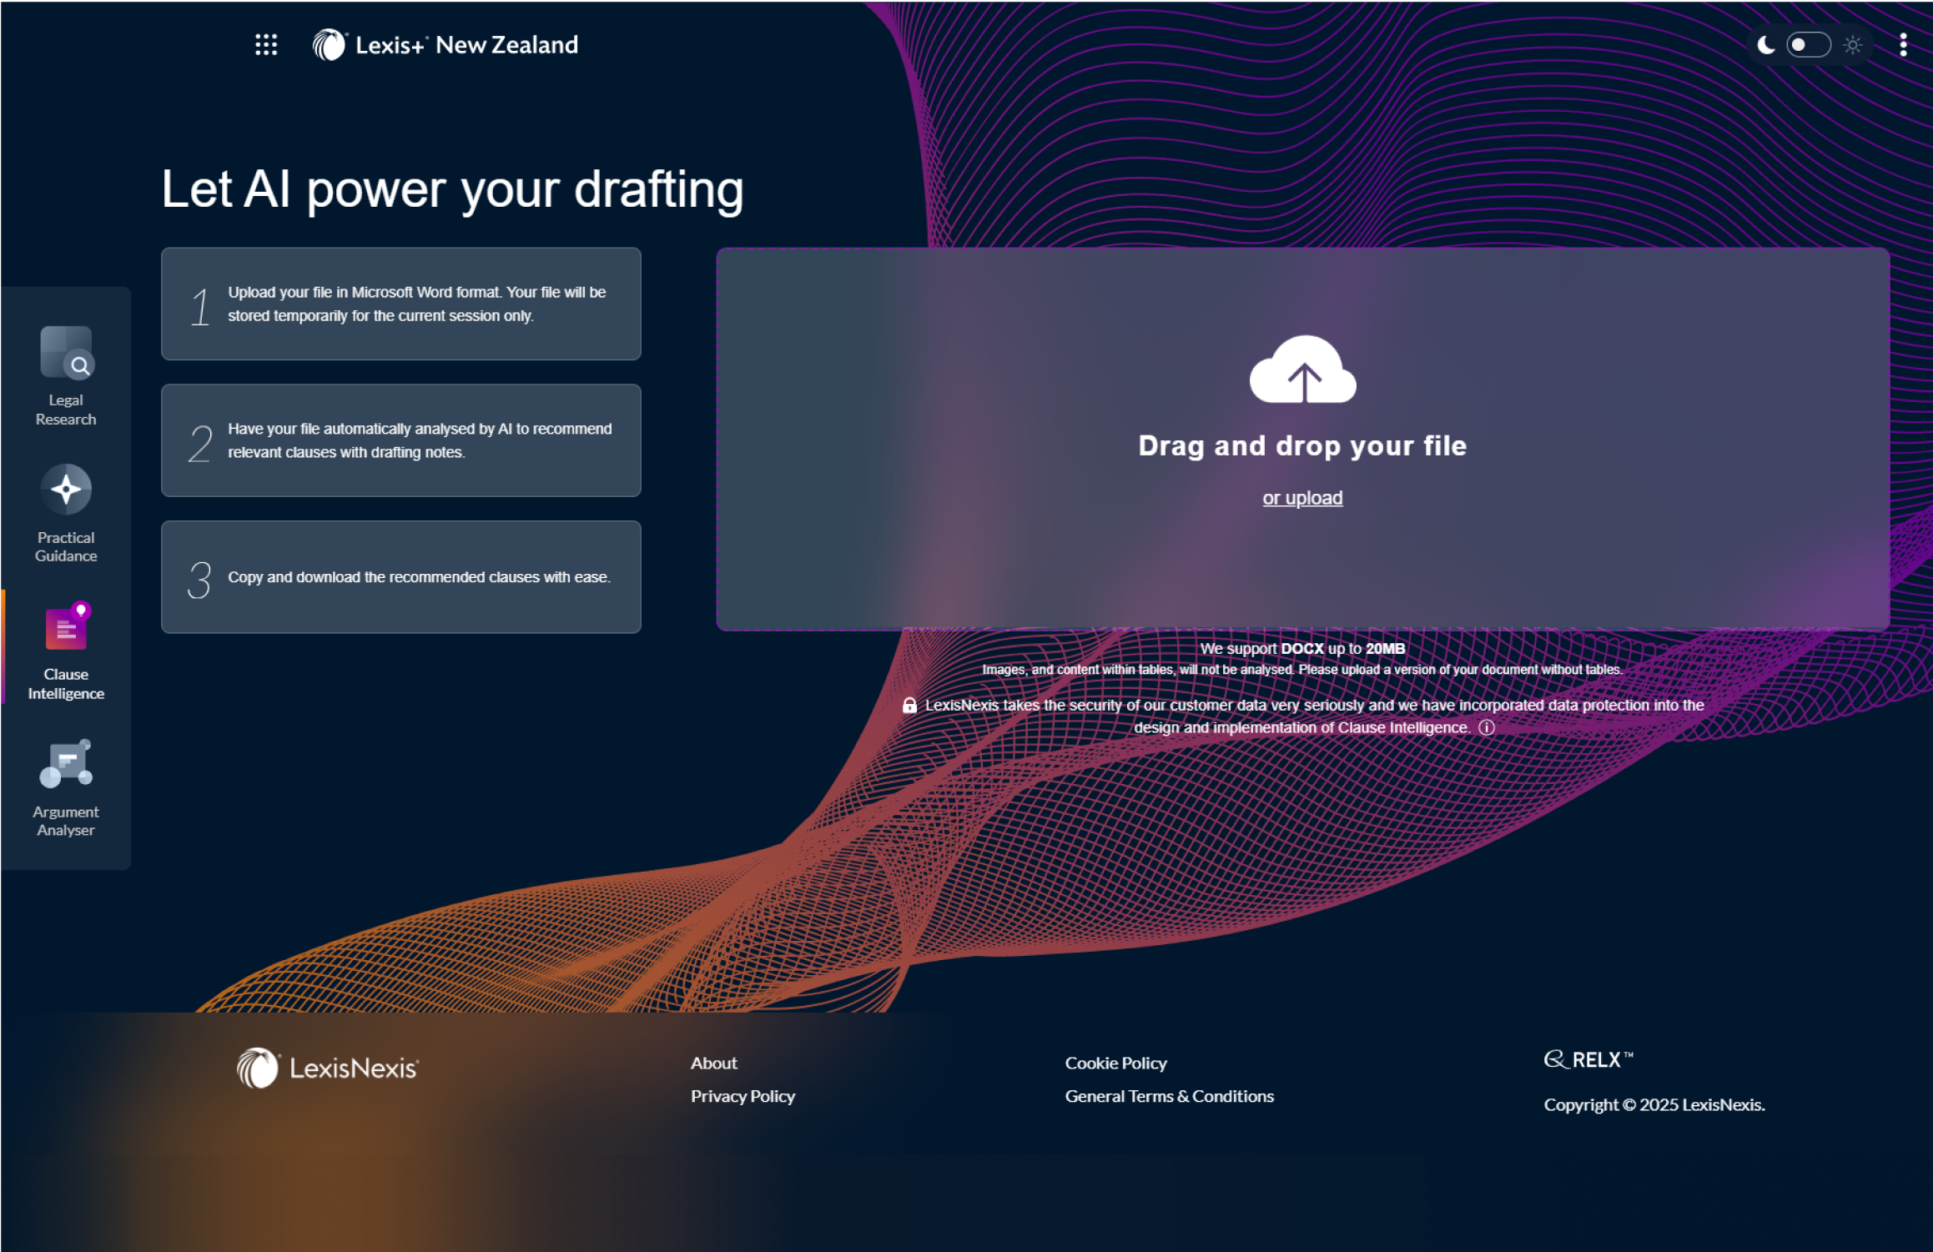Click the 'Let AI power your drafting' heading

point(452,191)
